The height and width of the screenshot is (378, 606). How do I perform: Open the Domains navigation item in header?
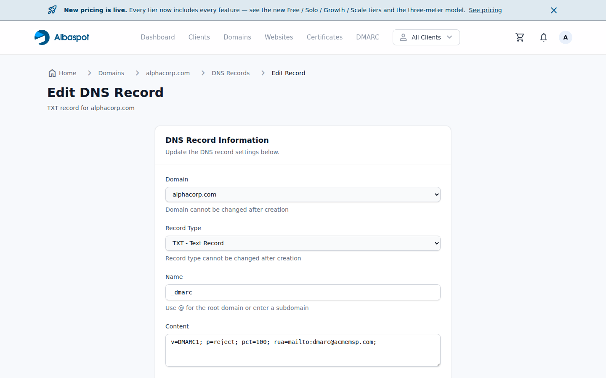[237, 37]
